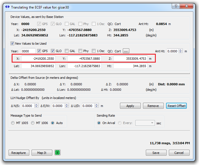Click the Δ N/S value field
This screenshot has height=165, width=199.
tap(28, 106)
